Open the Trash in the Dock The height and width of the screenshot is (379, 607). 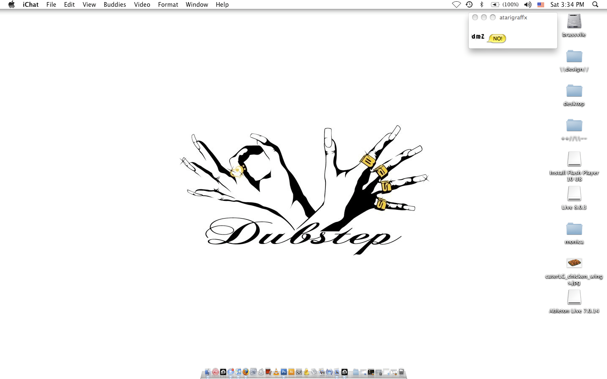401,372
